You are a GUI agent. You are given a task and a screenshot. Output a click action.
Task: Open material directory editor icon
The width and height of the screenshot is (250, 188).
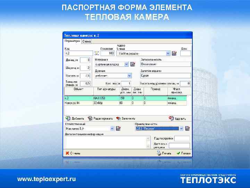click(133, 64)
